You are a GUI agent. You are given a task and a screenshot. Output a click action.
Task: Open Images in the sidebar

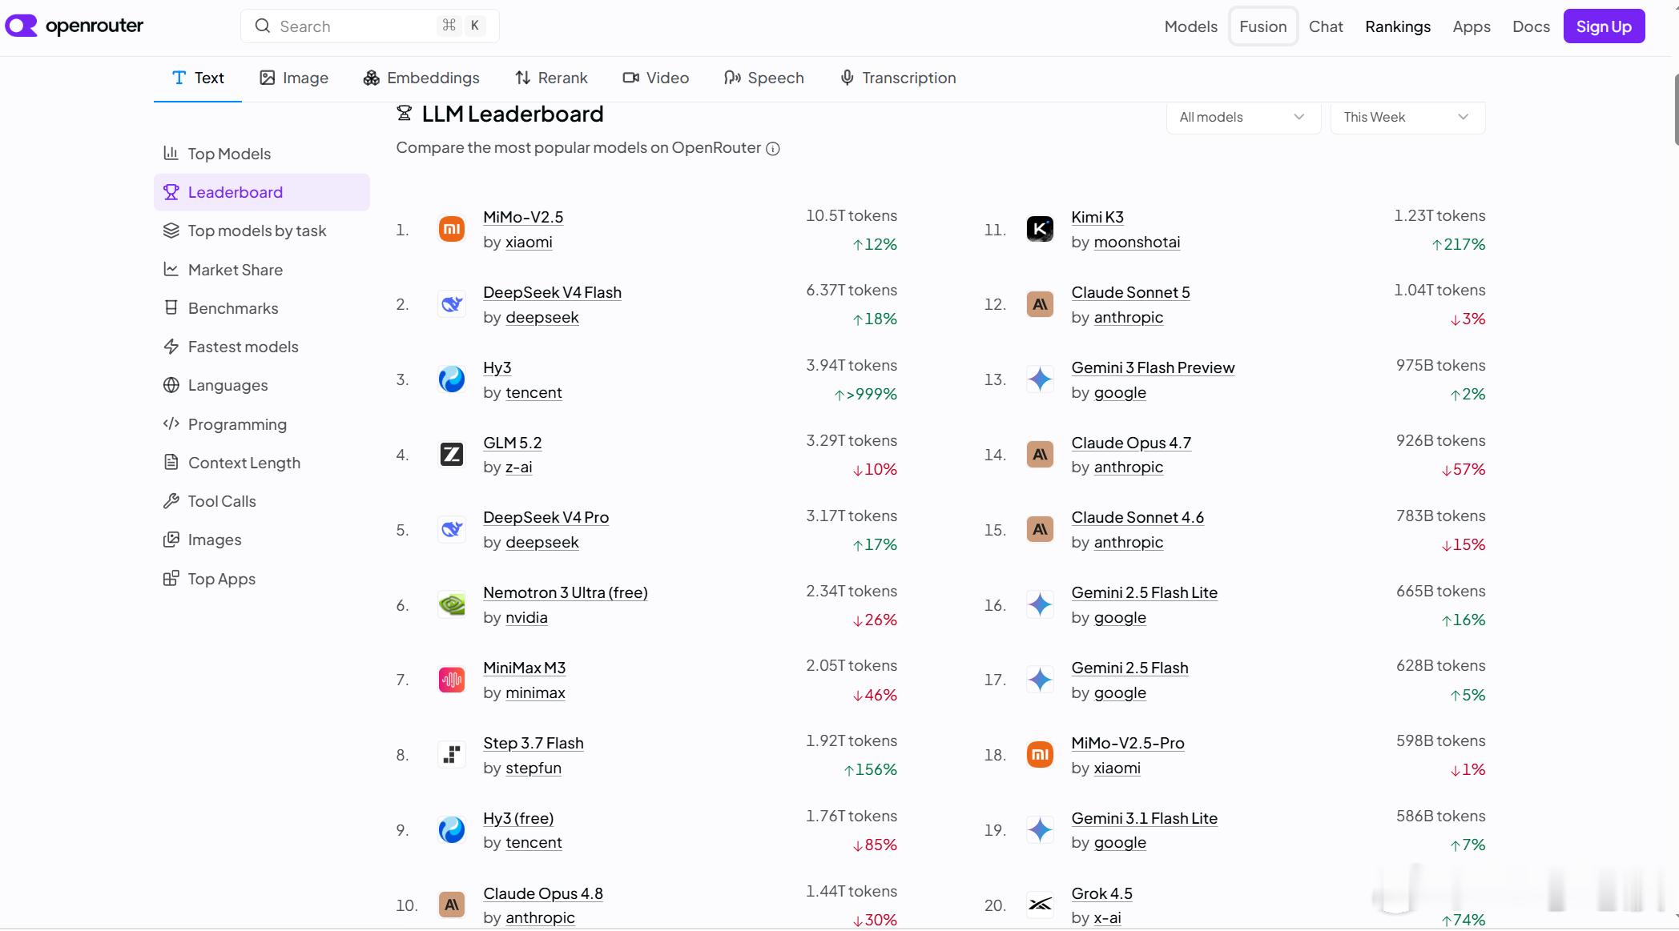(x=262, y=540)
